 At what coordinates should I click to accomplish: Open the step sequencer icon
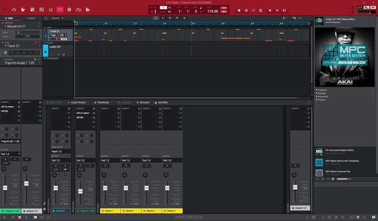pos(88,9)
